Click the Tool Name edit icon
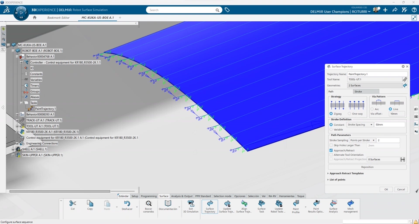 point(405,79)
